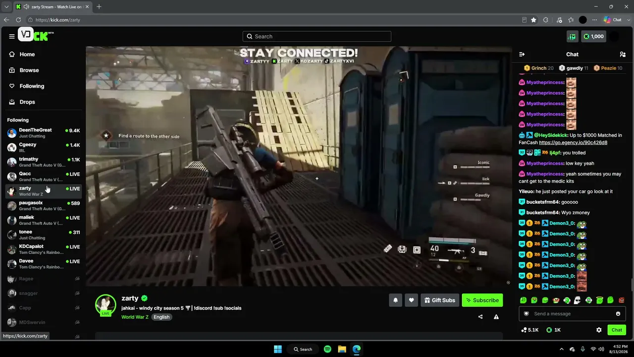
Task: Click the Kick search box
Action: coord(317,36)
